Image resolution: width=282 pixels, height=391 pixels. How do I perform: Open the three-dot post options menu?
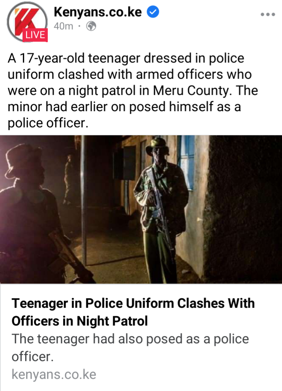click(x=268, y=15)
